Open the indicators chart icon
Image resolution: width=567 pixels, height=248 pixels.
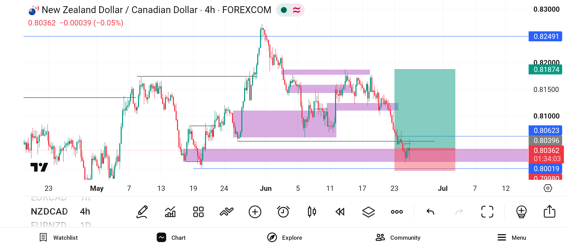pyautogui.click(x=170, y=211)
